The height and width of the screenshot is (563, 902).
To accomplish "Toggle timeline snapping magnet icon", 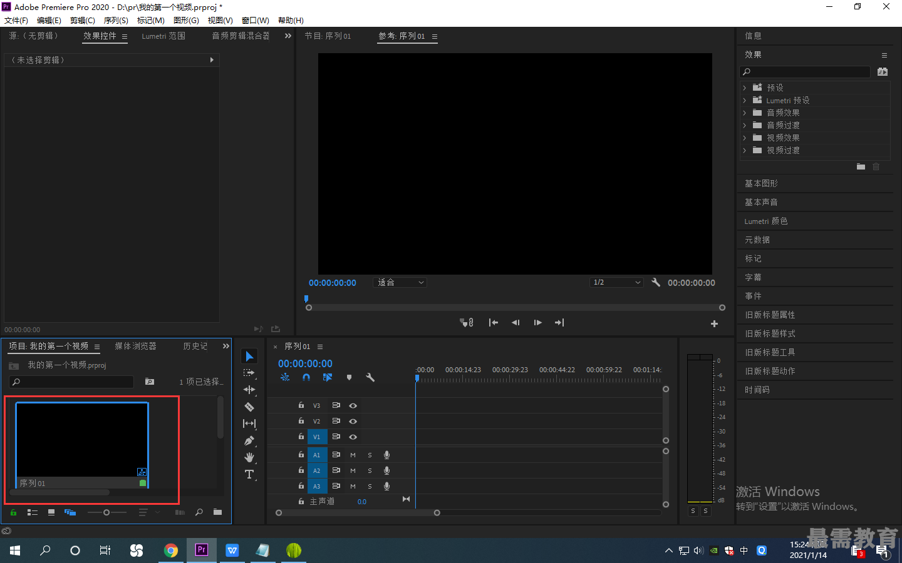I will pos(306,377).
